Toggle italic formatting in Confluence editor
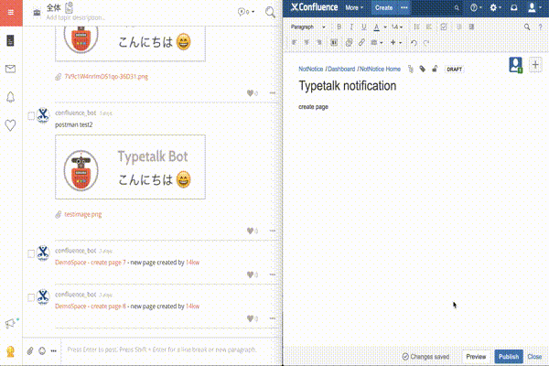This screenshot has height=366, width=549. (x=351, y=27)
